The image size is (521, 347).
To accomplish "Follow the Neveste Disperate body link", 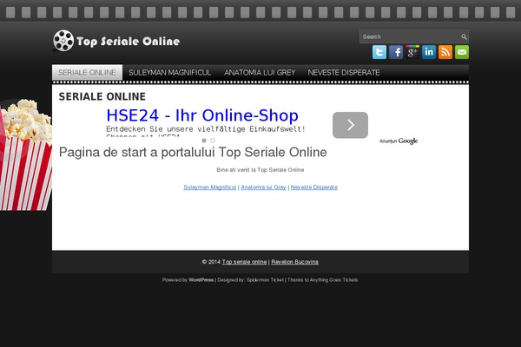I will point(314,187).
